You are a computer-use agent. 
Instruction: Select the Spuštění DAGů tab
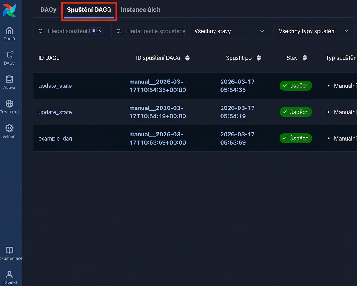pyautogui.click(x=89, y=10)
